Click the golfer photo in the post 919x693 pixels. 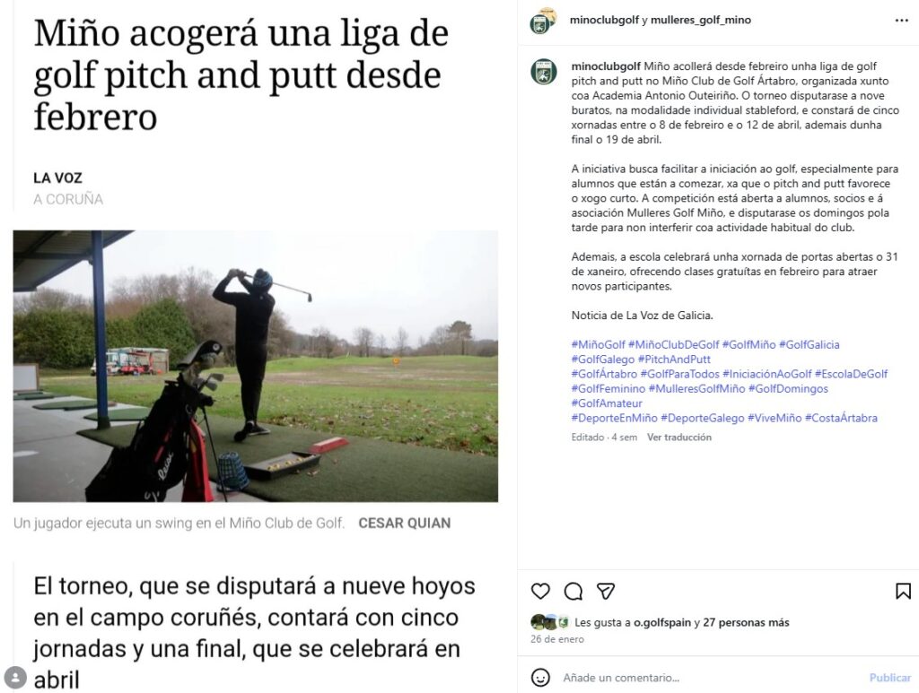(256, 366)
